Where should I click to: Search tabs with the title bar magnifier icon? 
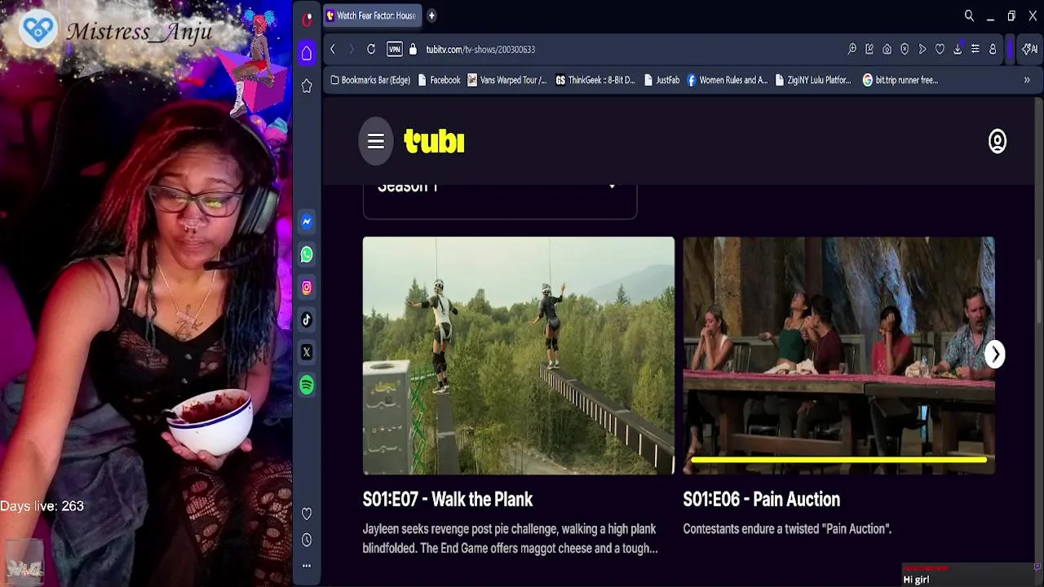coord(969,15)
